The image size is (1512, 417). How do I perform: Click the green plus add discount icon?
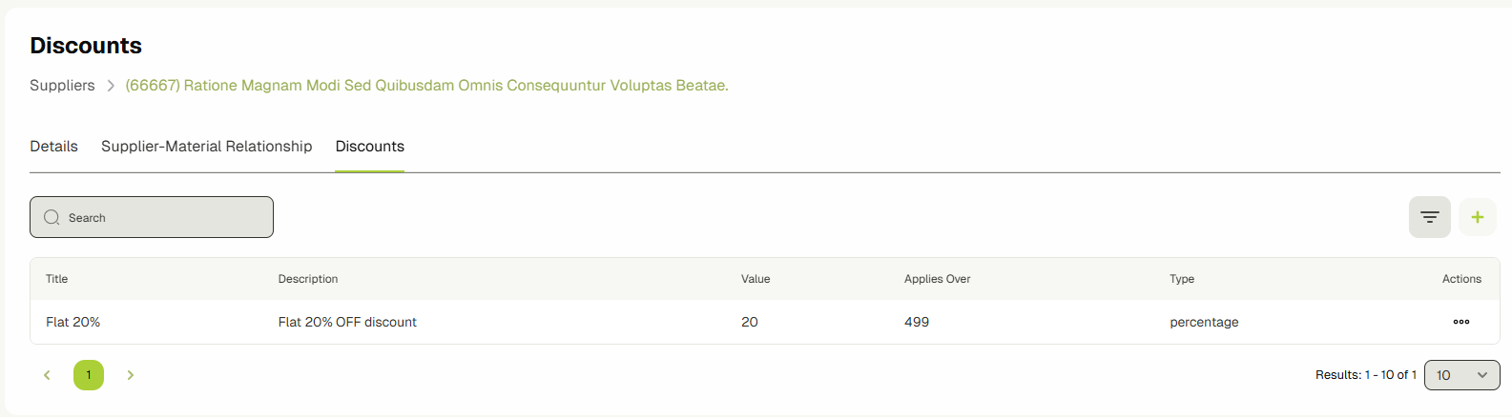coord(1477,217)
